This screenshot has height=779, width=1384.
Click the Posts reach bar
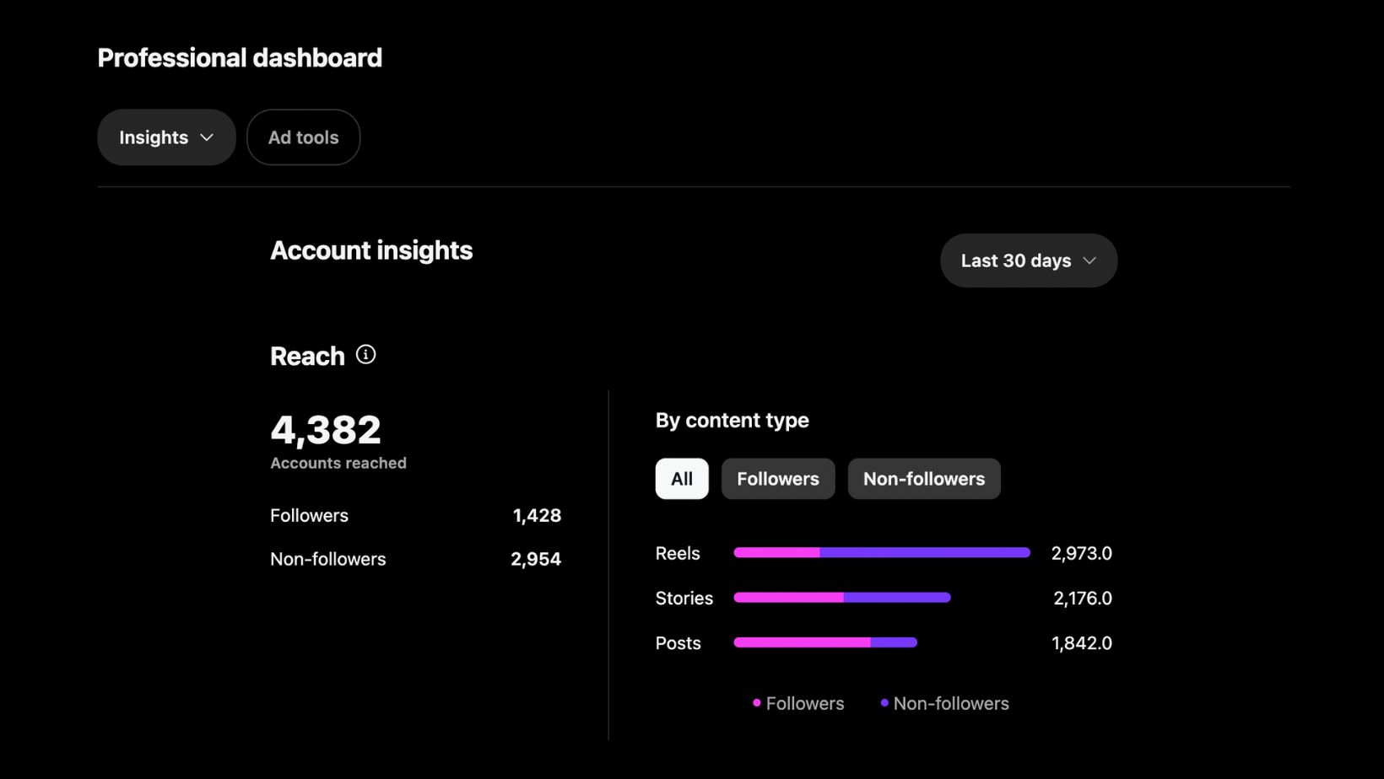pos(825,642)
